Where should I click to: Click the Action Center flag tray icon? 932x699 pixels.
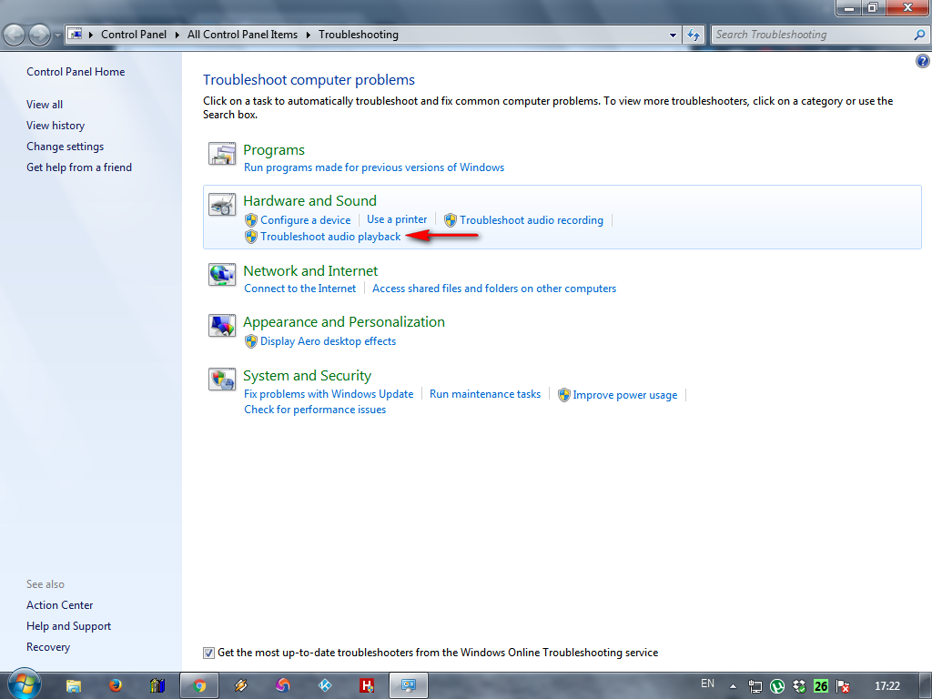tap(842, 686)
